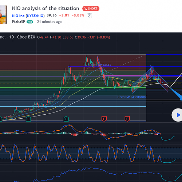Open the author's avatar thumbnail
The height and width of the screenshot is (182, 182).
click(3, 15)
